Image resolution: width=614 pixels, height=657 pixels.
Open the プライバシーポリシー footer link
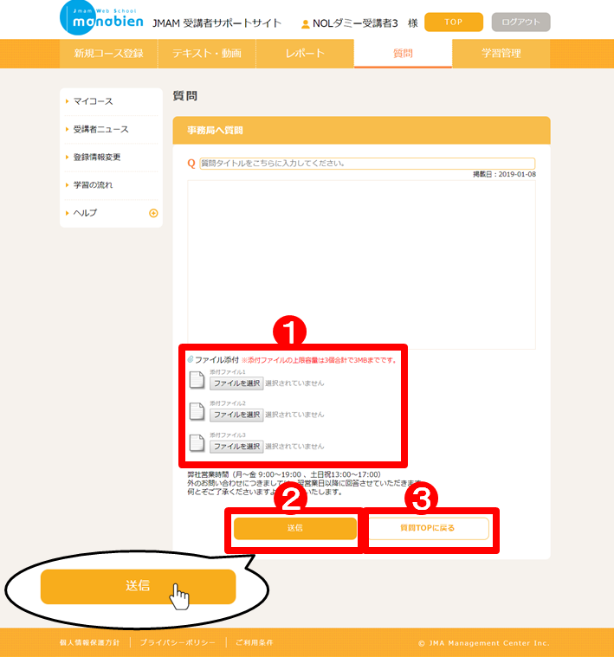coord(178,643)
